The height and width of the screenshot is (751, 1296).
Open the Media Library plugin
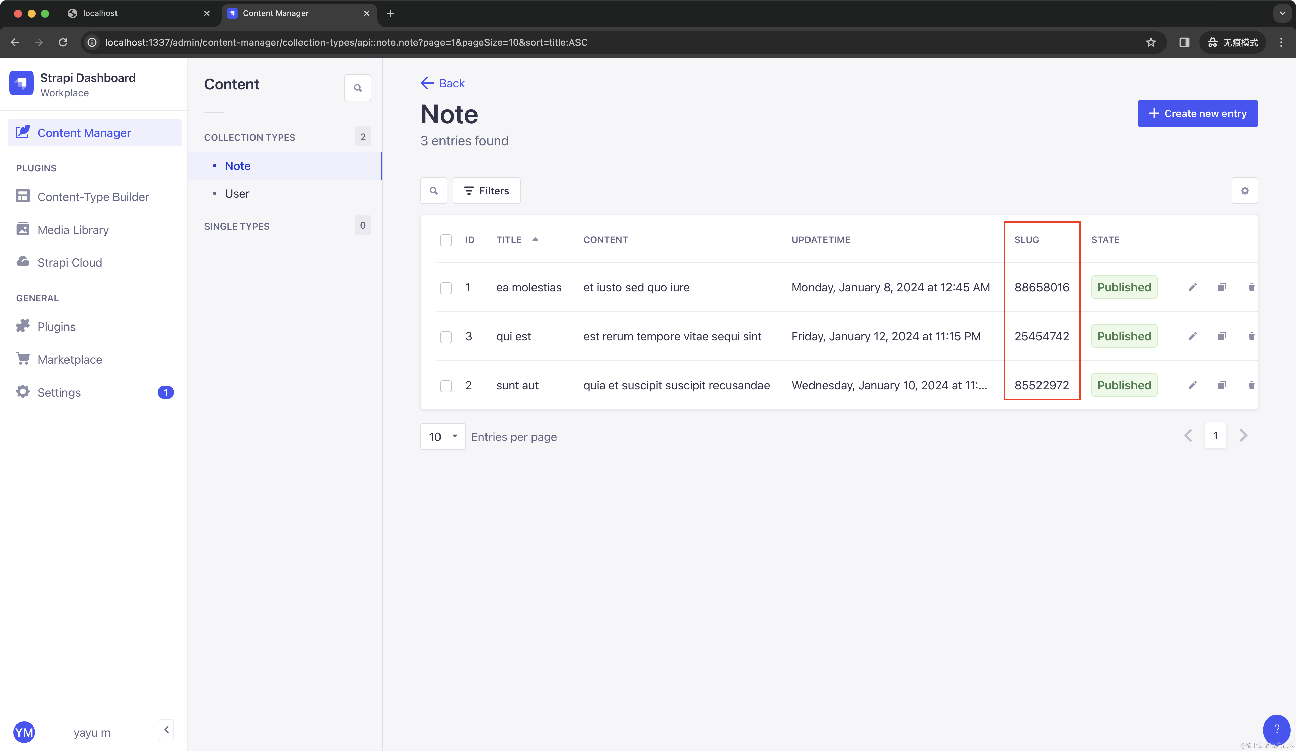[x=73, y=230]
